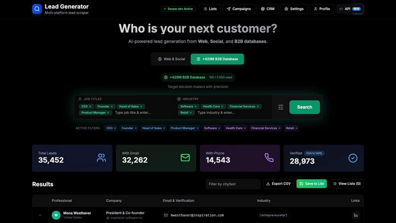
Task: Clear Software from active filters
Action: click(x=219, y=128)
